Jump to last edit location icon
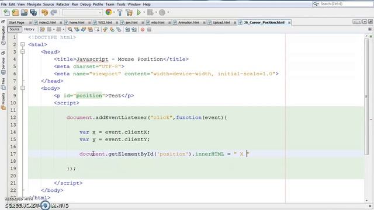Image resolution: width=374 pixels, height=210 pixels. [x=42, y=30]
